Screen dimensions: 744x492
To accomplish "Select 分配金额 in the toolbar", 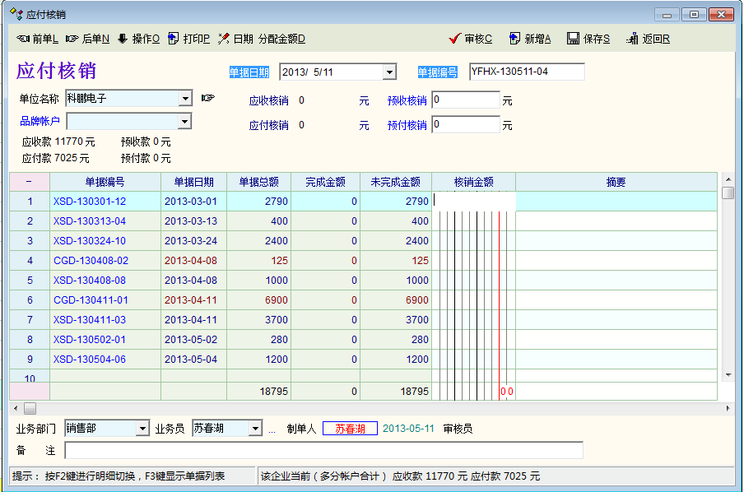I will pyautogui.click(x=281, y=39).
